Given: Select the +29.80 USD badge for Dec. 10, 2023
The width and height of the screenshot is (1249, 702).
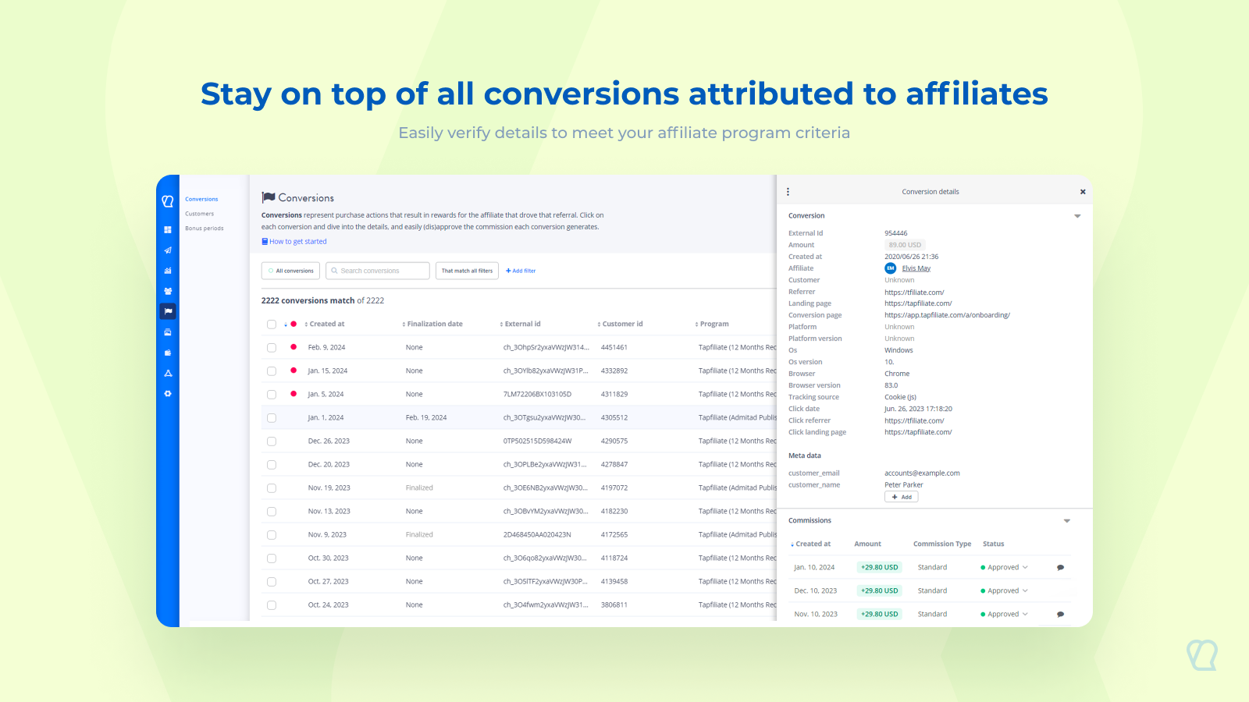Looking at the screenshot, I should [x=880, y=591].
